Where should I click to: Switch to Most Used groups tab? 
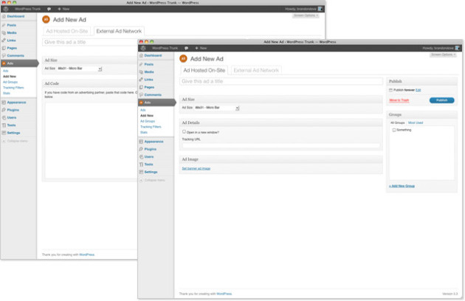coord(416,122)
